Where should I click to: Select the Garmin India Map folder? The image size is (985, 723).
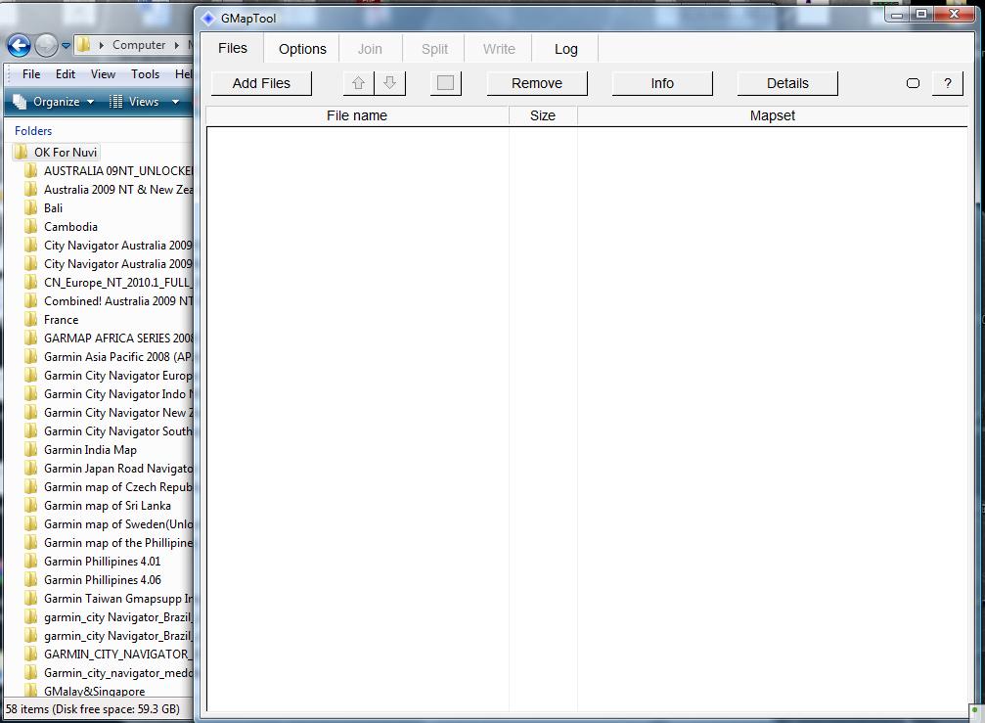tap(90, 450)
